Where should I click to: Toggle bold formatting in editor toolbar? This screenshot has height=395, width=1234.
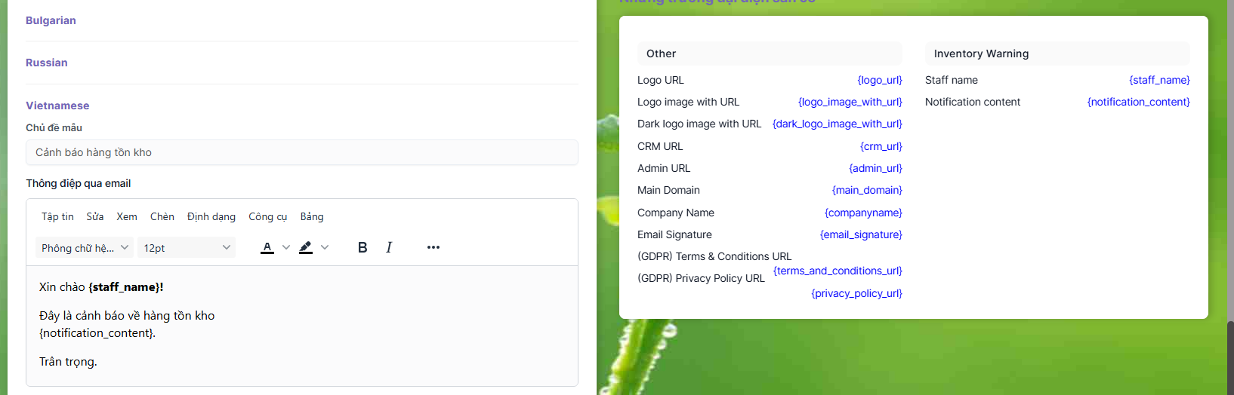pyautogui.click(x=362, y=247)
